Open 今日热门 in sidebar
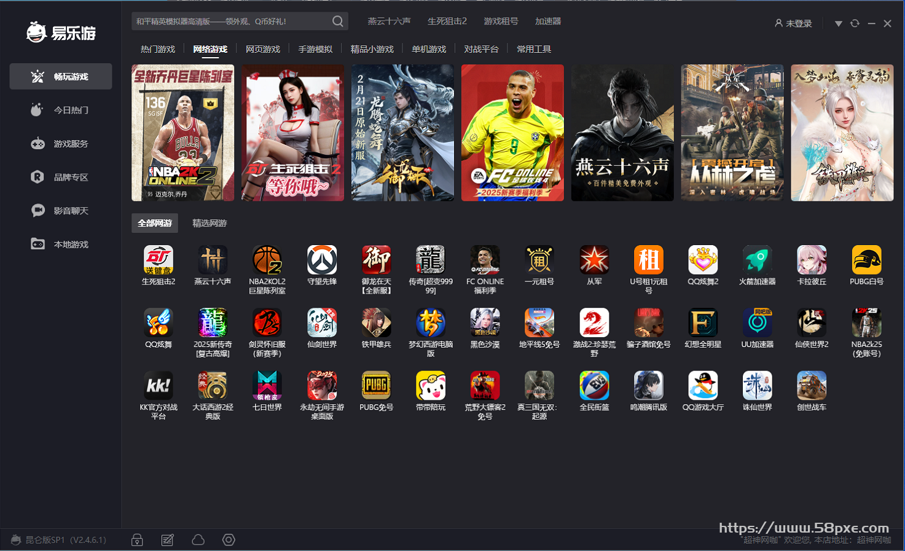The image size is (905, 551). pyautogui.click(x=61, y=110)
